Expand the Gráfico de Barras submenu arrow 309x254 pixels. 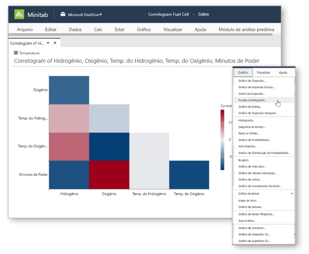292,193
